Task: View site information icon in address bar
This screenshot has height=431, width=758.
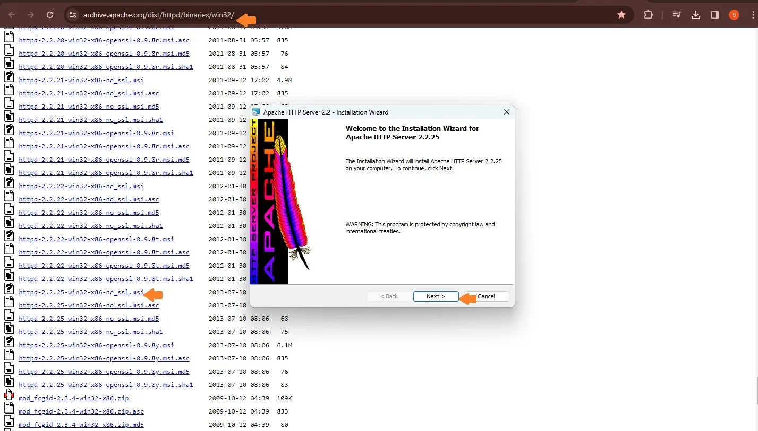Action: tap(73, 15)
